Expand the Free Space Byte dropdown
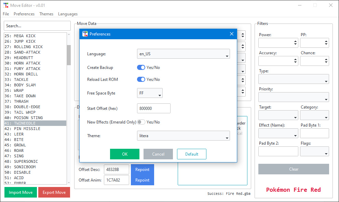This screenshot has width=339, height=202. coord(150,93)
